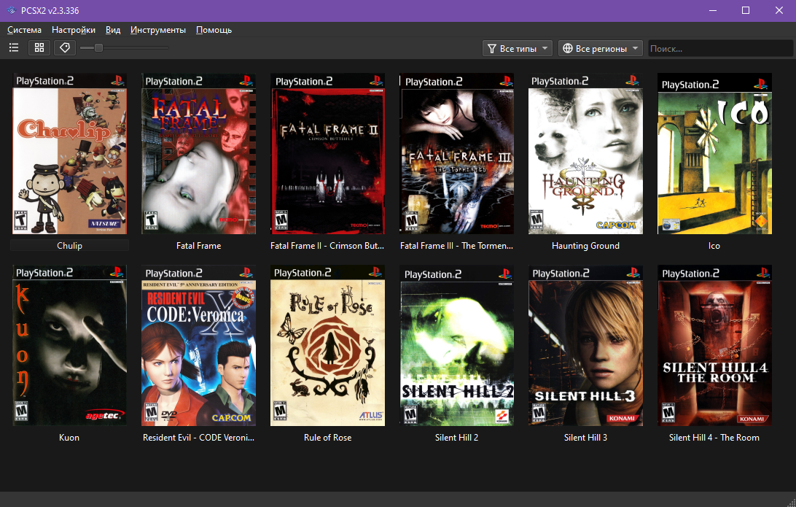This screenshot has width=796, height=507.
Task: Open the Настройки menu
Action: [x=74, y=30]
